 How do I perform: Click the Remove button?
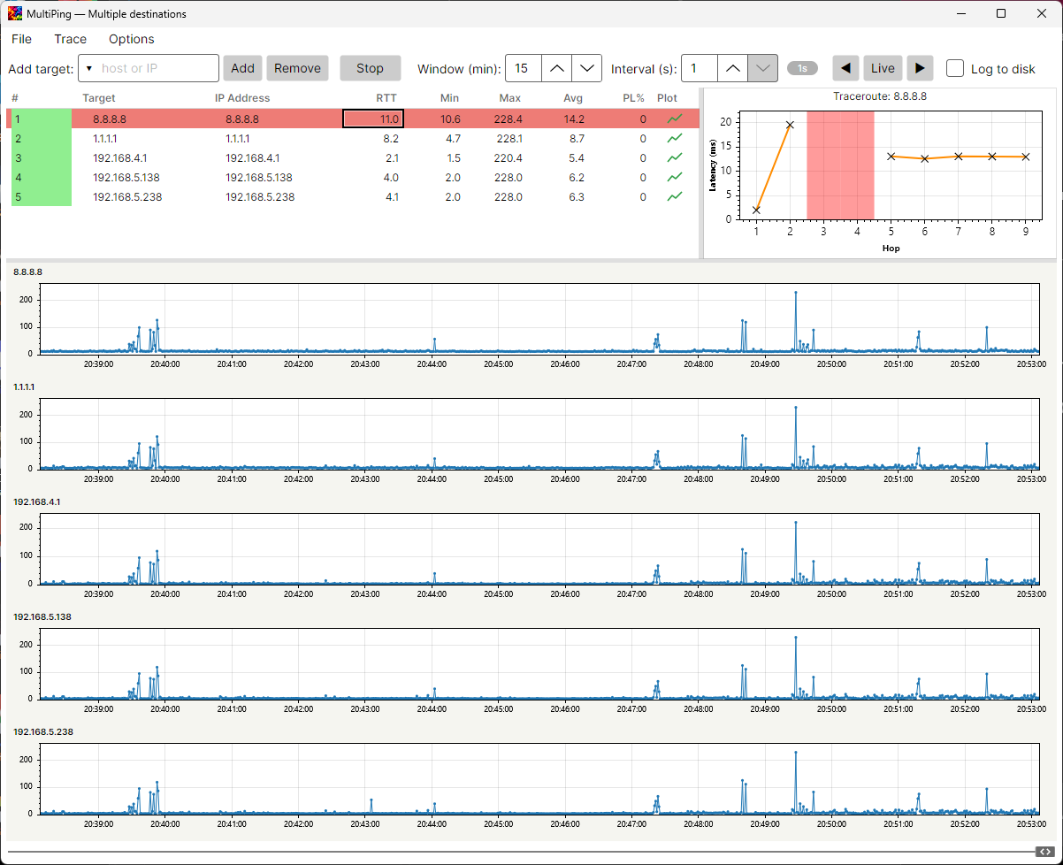297,68
